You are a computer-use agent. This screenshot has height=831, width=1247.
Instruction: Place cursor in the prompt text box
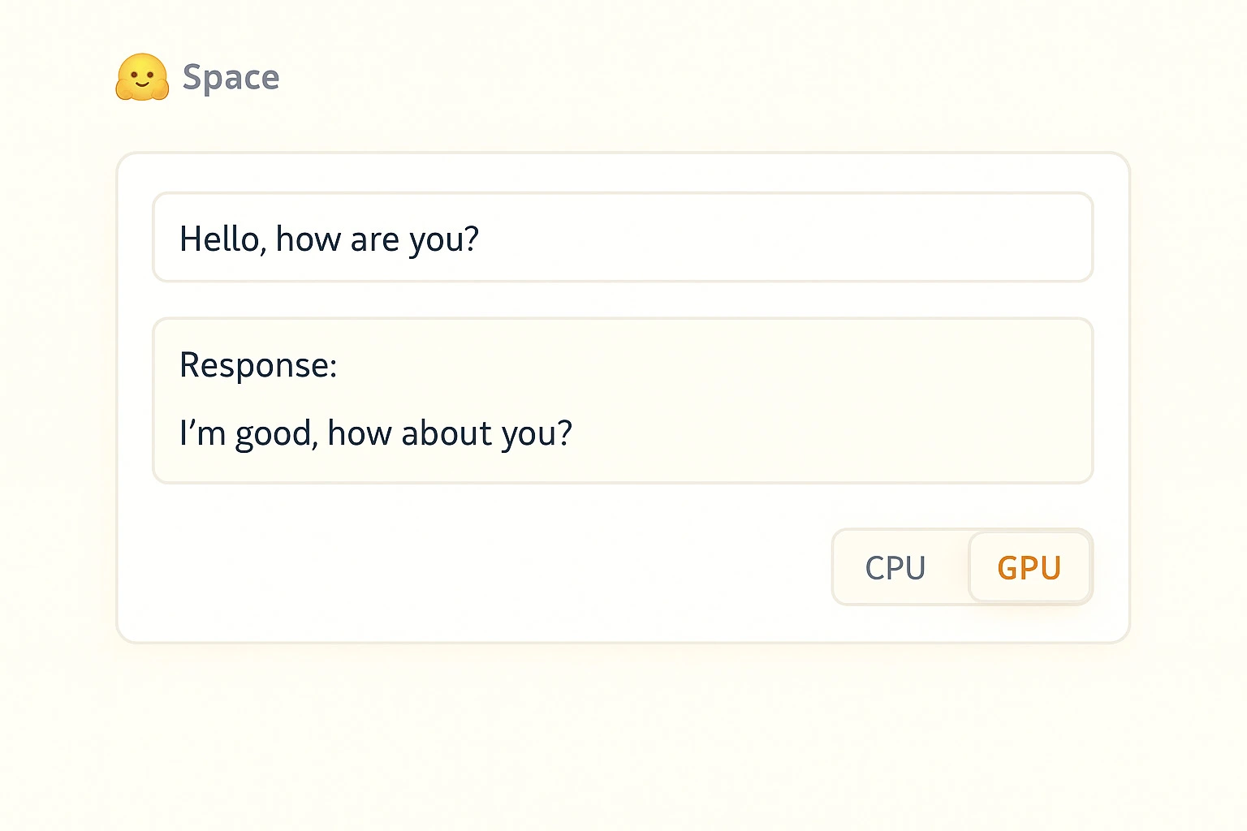622,238
